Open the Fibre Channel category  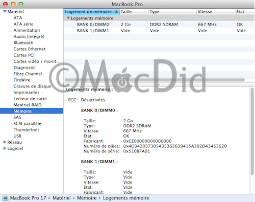point(28,74)
